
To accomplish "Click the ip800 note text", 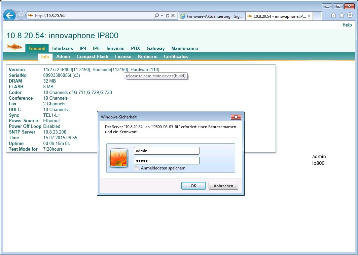I will point(318,163).
